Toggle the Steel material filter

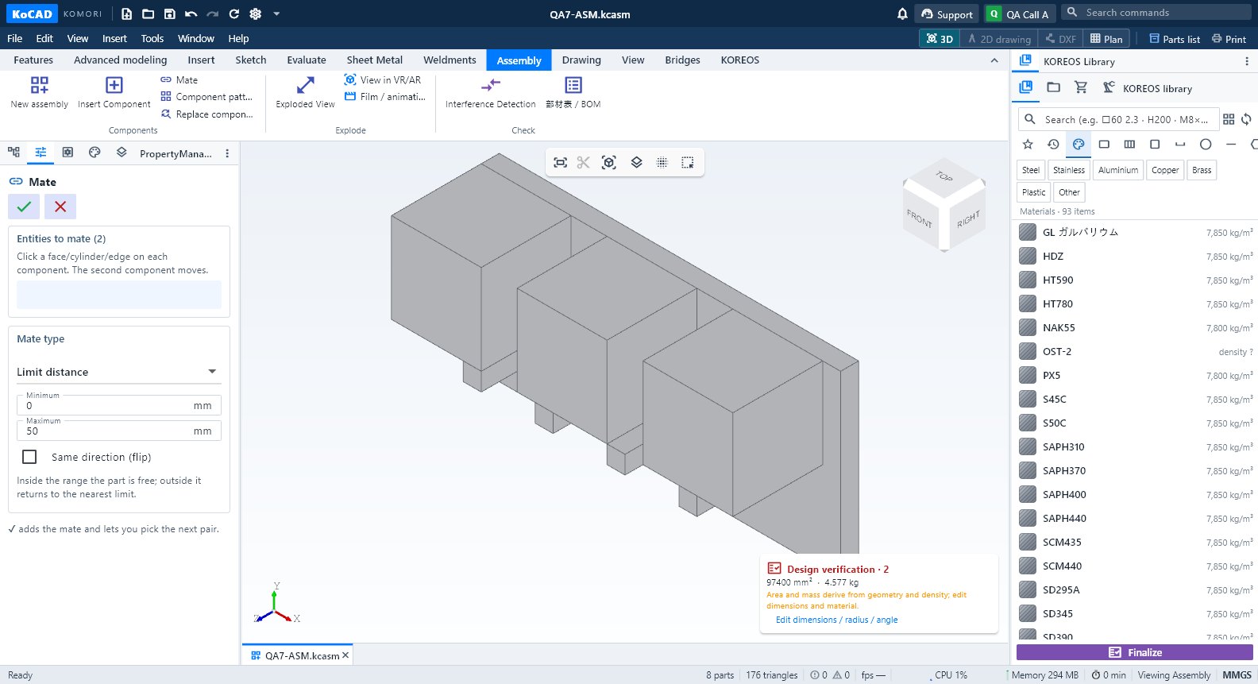[x=1031, y=170]
